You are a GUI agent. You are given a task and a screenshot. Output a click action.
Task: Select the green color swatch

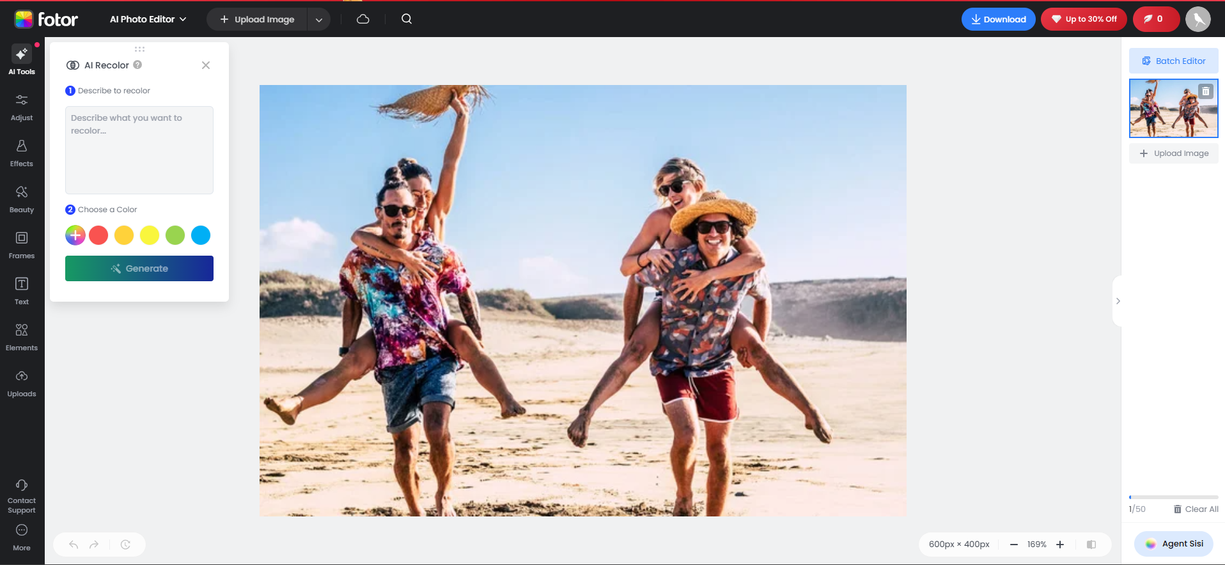175,235
